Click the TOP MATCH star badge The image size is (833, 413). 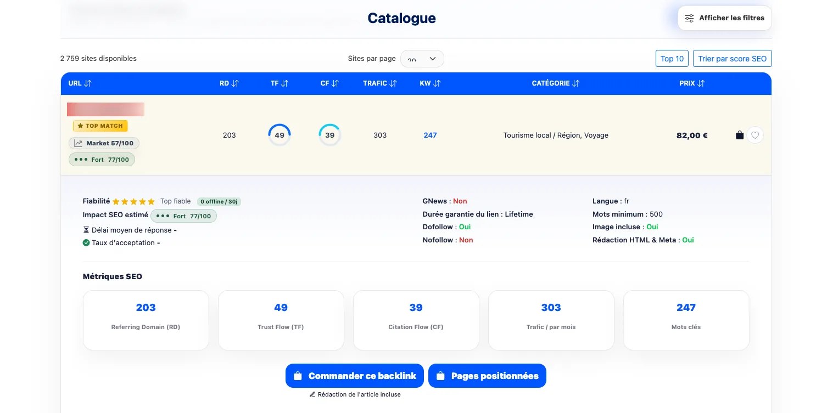coord(100,126)
